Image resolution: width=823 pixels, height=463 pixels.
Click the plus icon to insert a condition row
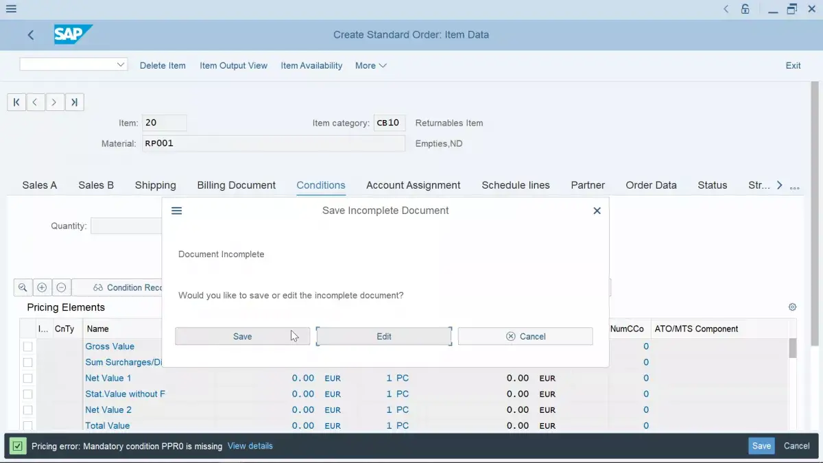click(42, 287)
